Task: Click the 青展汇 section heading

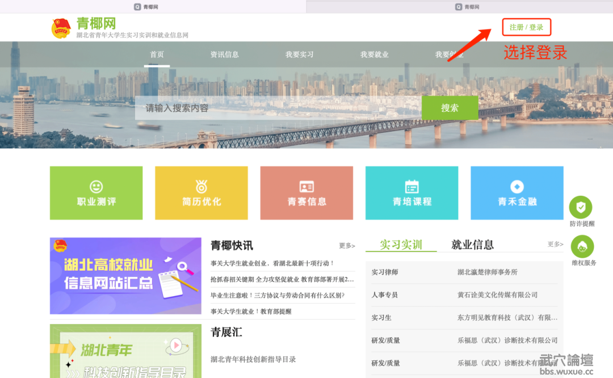Action: click(x=226, y=332)
